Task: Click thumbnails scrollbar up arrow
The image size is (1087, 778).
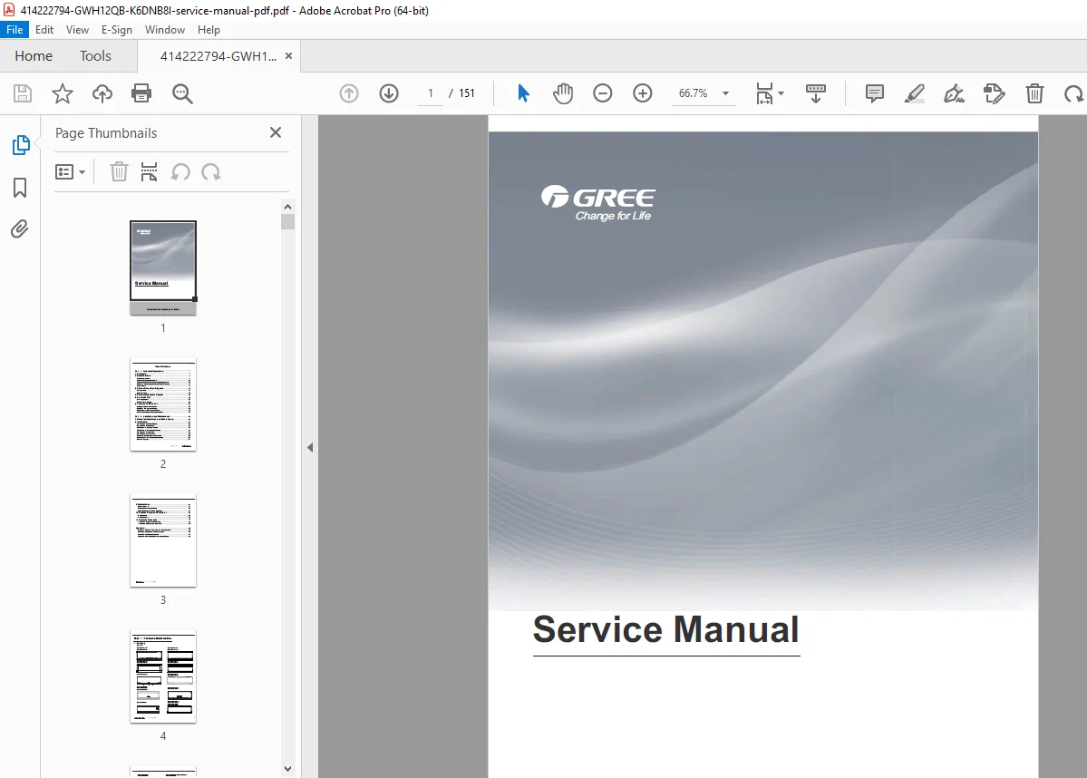Action: (287, 207)
